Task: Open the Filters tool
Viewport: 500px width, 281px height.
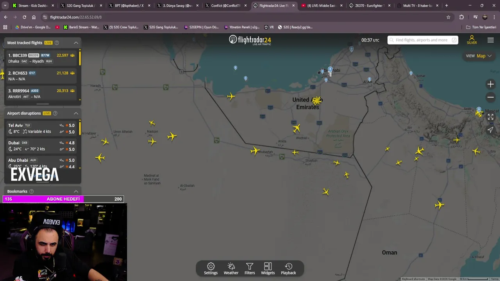Action: point(250,269)
